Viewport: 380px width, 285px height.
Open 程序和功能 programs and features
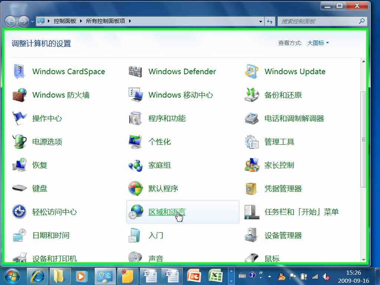(157, 118)
